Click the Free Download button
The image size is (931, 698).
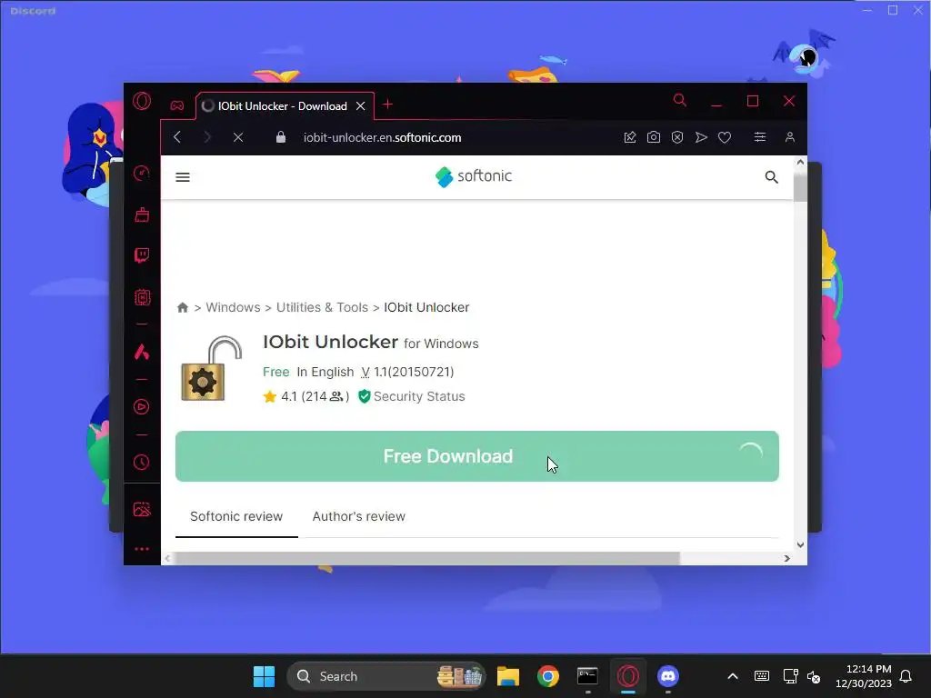pos(476,456)
